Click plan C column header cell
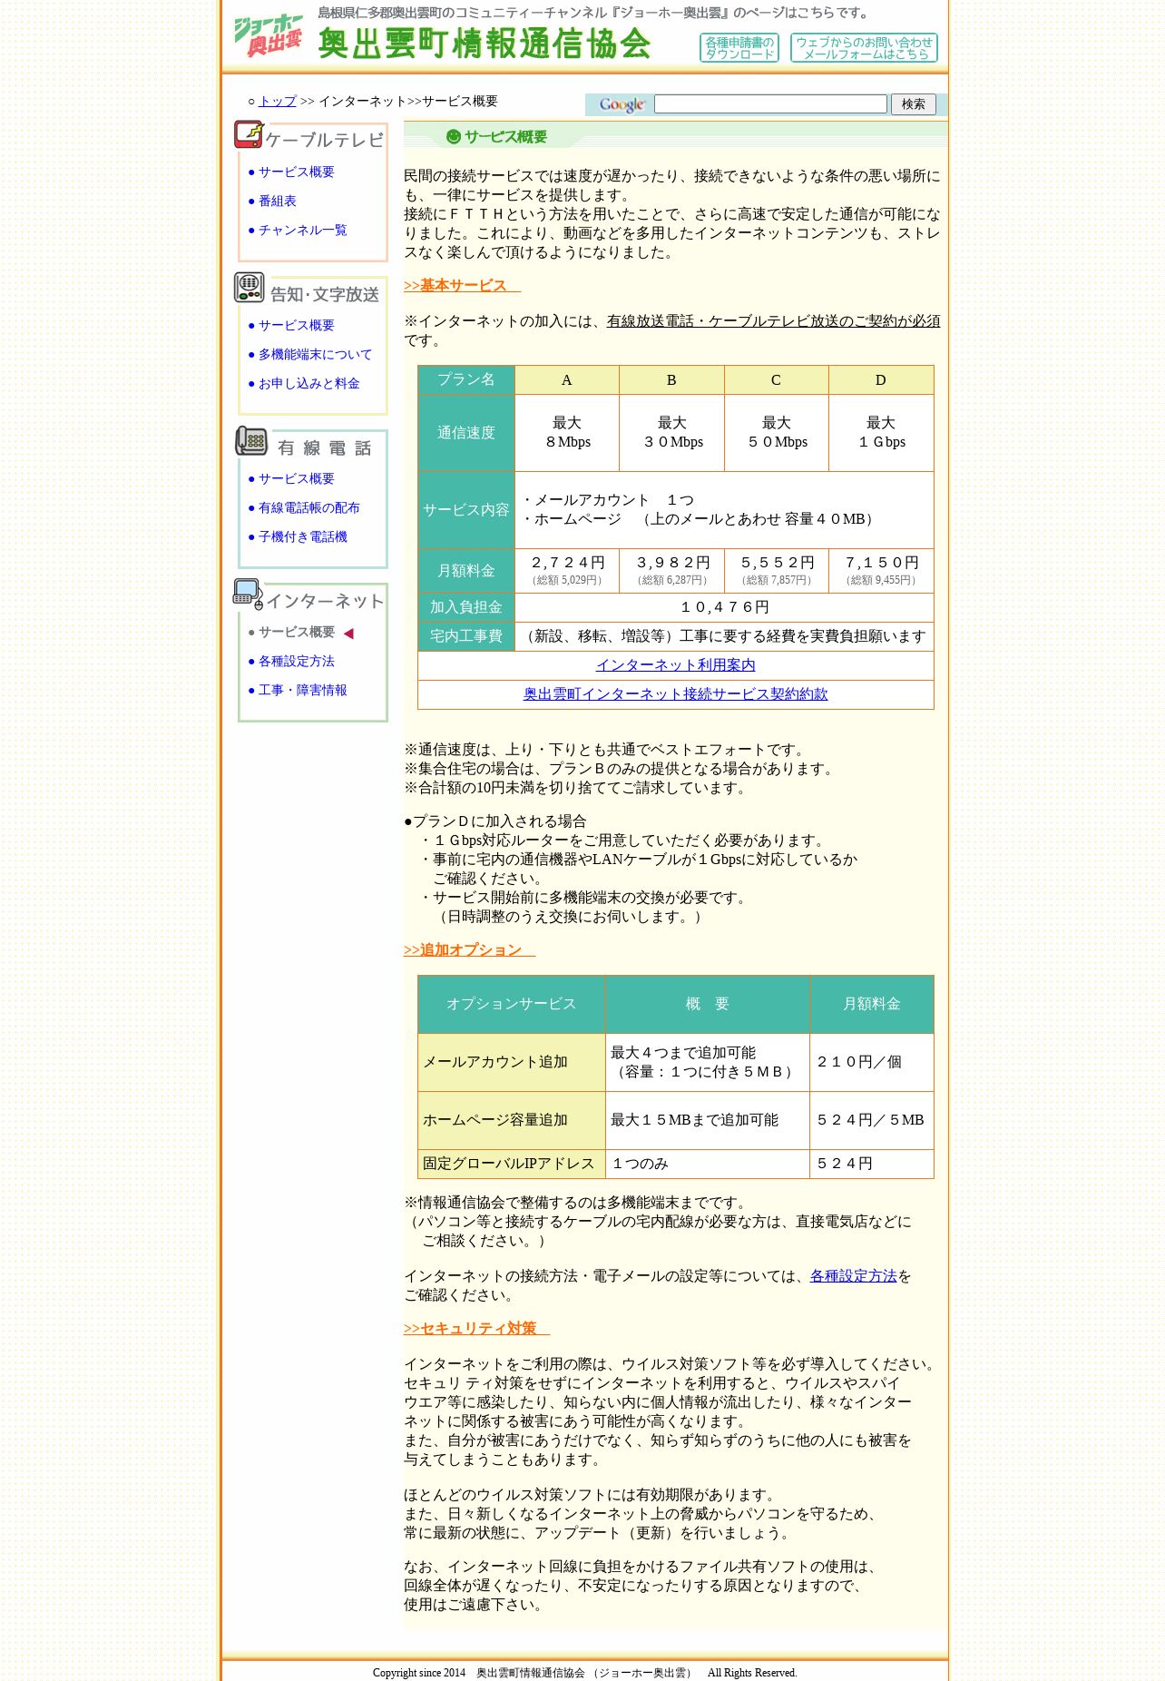Image resolution: width=1165 pixels, height=1681 pixels. [x=777, y=380]
